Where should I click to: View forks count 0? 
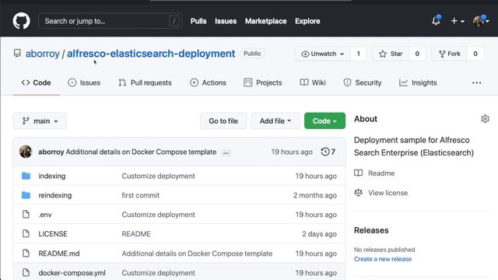(475, 54)
